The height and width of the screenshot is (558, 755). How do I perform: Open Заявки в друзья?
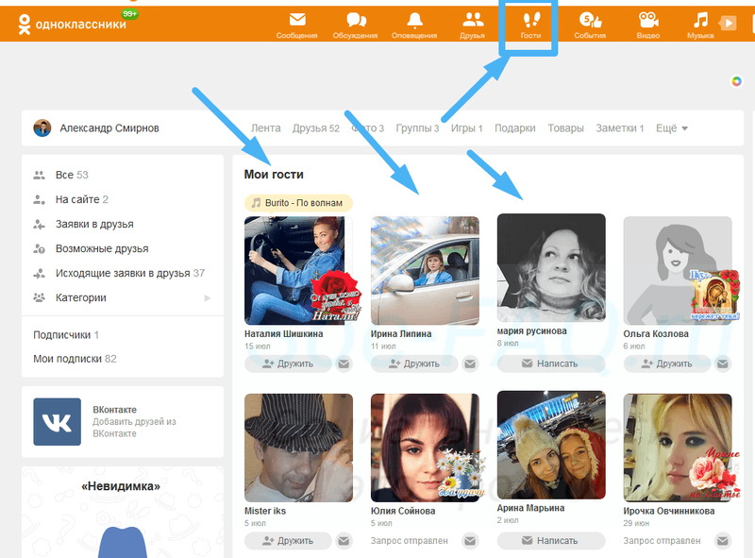tap(94, 224)
